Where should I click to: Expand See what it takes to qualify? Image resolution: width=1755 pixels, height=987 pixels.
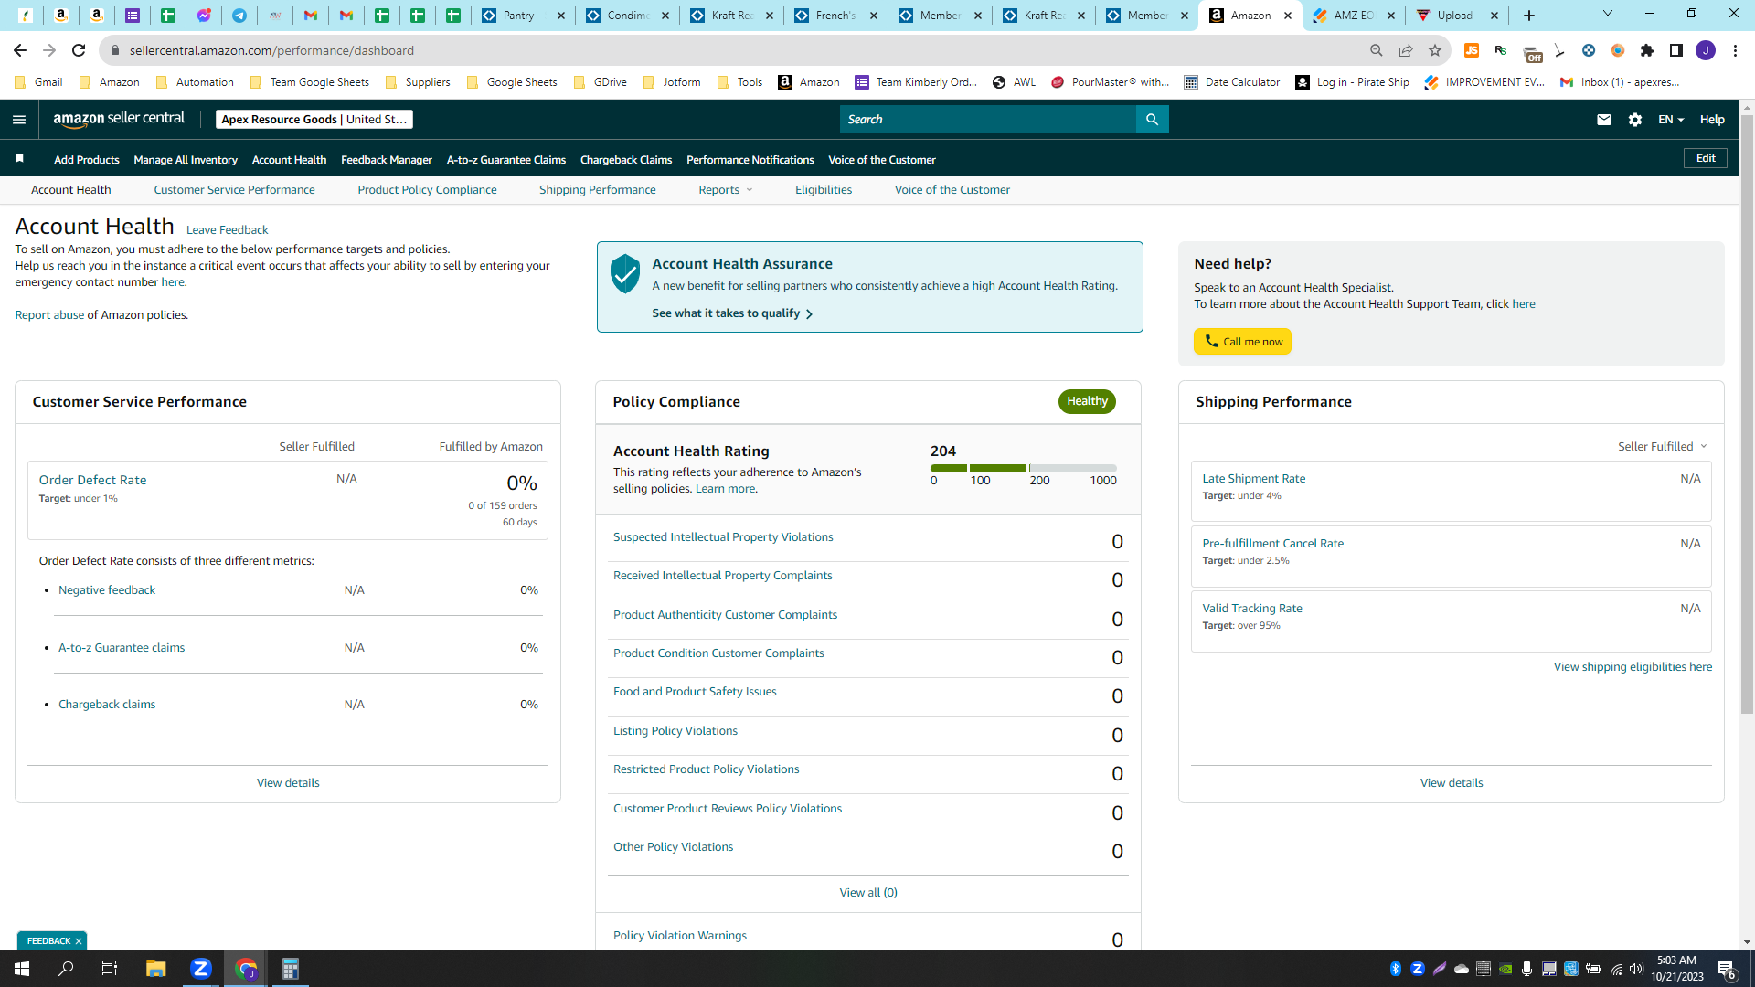click(x=732, y=313)
